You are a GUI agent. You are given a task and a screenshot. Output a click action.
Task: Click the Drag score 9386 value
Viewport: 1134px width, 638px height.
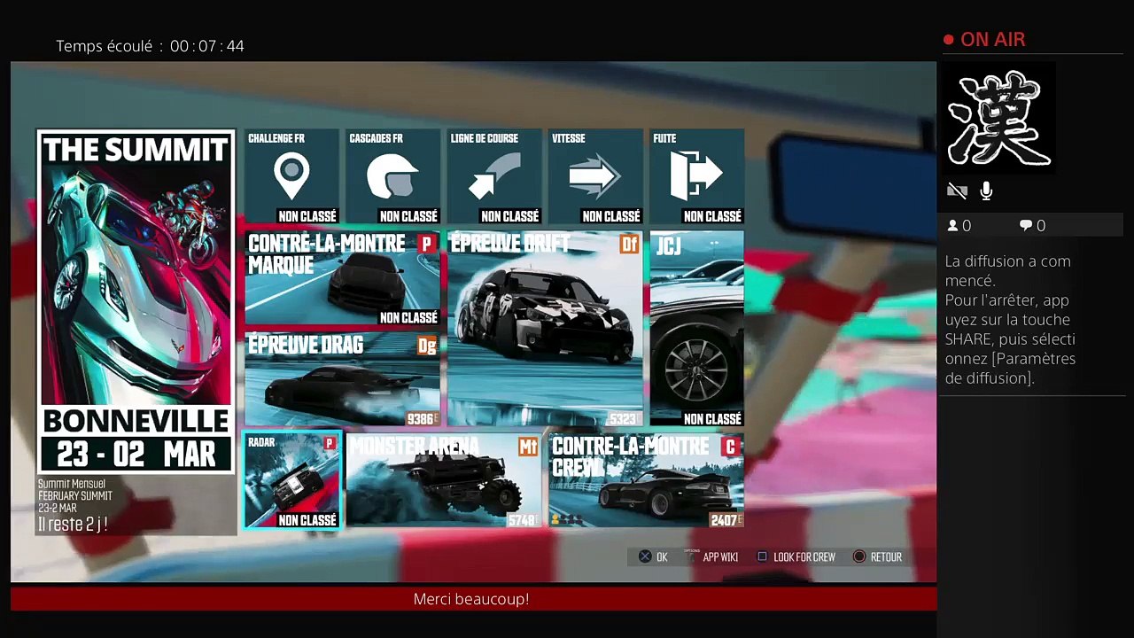(422, 418)
